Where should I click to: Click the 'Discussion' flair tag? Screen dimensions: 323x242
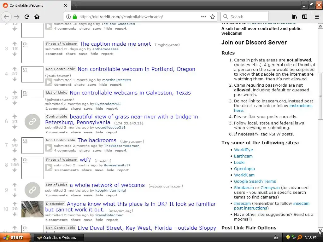pyautogui.click(x=55, y=204)
